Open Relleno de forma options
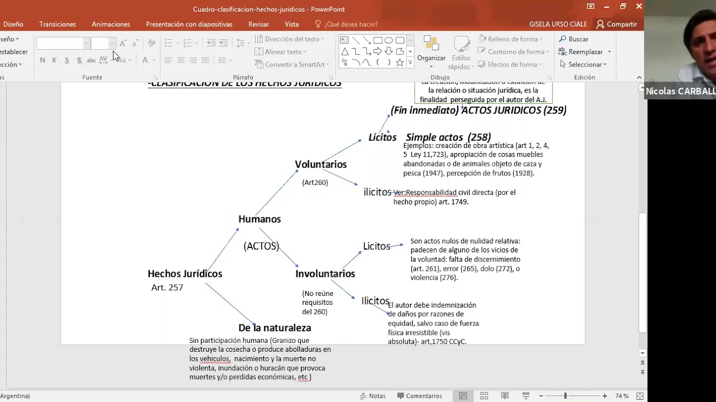The width and height of the screenshot is (716, 402). 510,39
